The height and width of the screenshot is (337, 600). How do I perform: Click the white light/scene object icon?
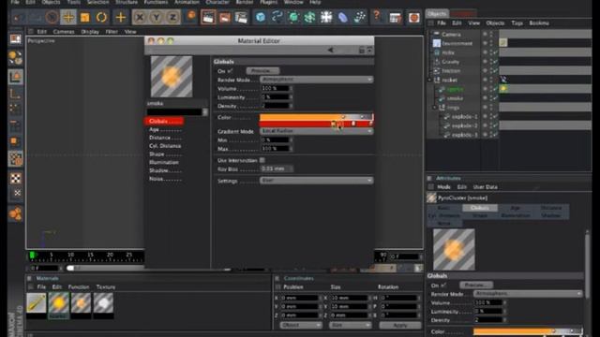click(326, 17)
